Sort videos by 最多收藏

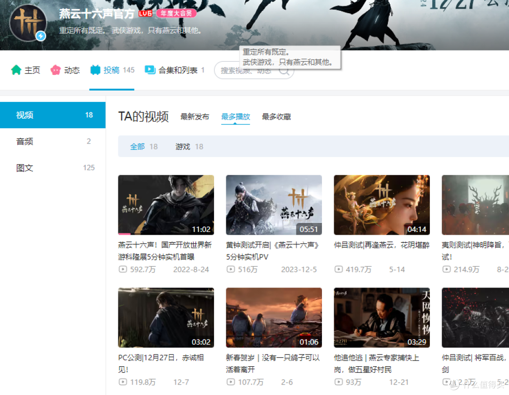276,116
